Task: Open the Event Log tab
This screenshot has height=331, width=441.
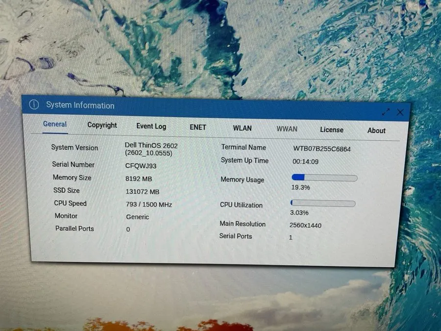Action: (x=151, y=126)
